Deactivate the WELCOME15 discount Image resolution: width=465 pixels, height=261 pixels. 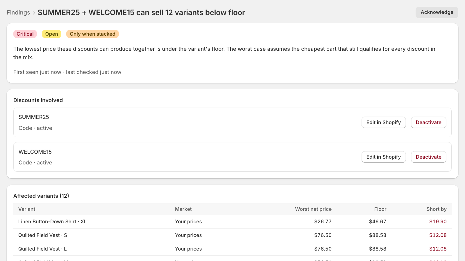pyautogui.click(x=428, y=157)
